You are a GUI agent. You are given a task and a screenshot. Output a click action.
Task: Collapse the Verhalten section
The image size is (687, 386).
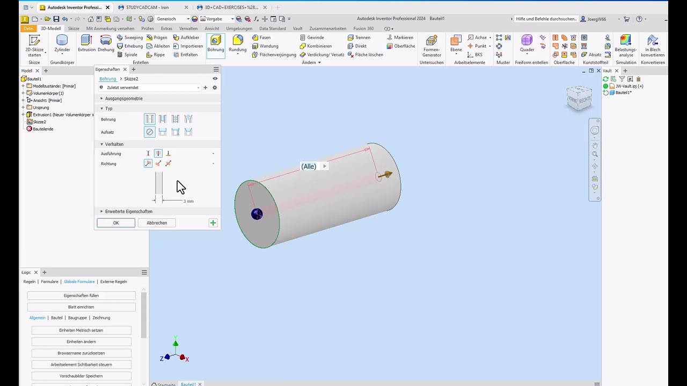(x=101, y=144)
